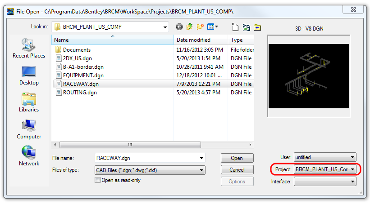Image resolution: width=370 pixels, height=204 pixels.
Task: Click date 5/20/2013 4:57 PM
Action: point(198,93)
